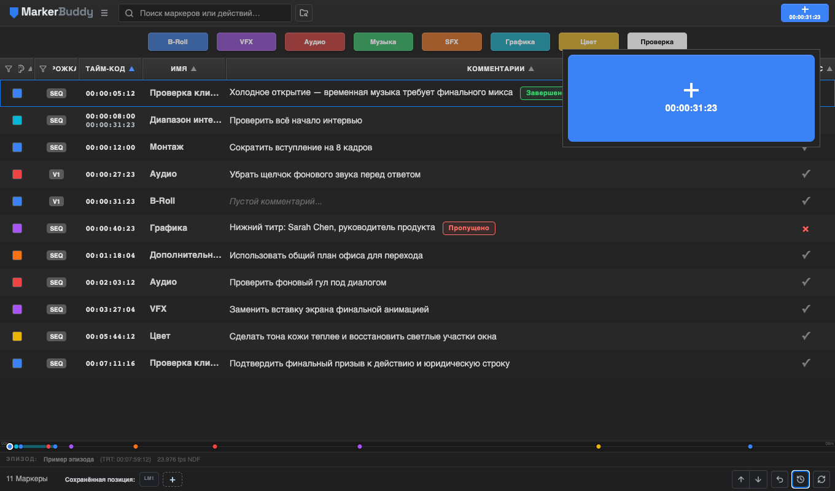Click orange color swatch of Дополнительн… row
The height and width of the screenshot is (491, 835).
pos(17,255)
